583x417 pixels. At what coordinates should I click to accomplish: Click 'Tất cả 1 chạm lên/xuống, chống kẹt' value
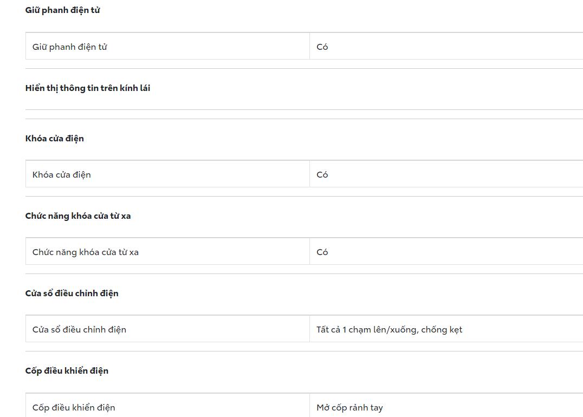click(x=389, y=330)
